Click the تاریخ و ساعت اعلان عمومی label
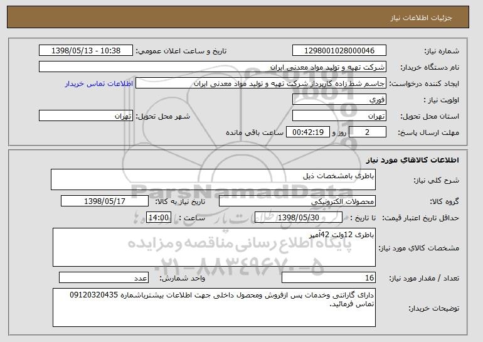The height and width of the screenshot is (342, 483). tap(181, 51)
